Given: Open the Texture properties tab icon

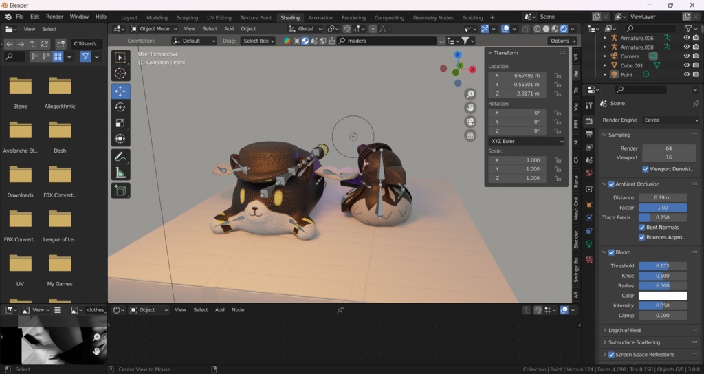Looking at the screenshot, I should coord(589,259).
